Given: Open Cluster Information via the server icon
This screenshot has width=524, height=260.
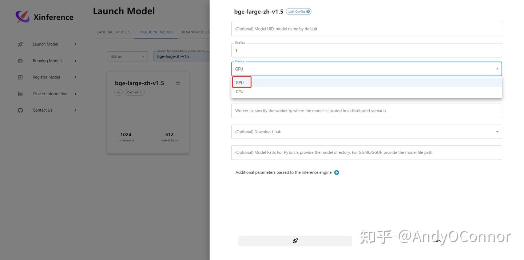Looking at the screenshot, I should 20,93.
